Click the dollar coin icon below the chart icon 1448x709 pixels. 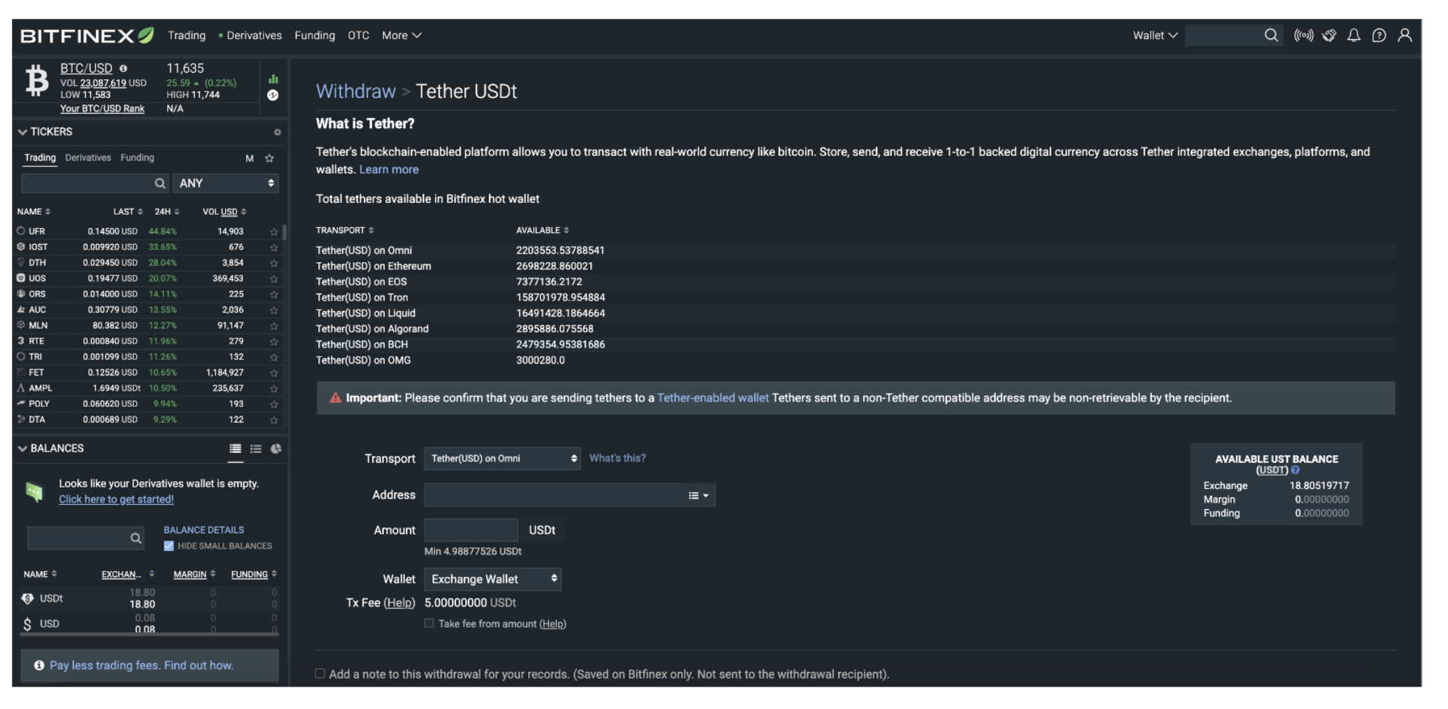pos(273,95)
